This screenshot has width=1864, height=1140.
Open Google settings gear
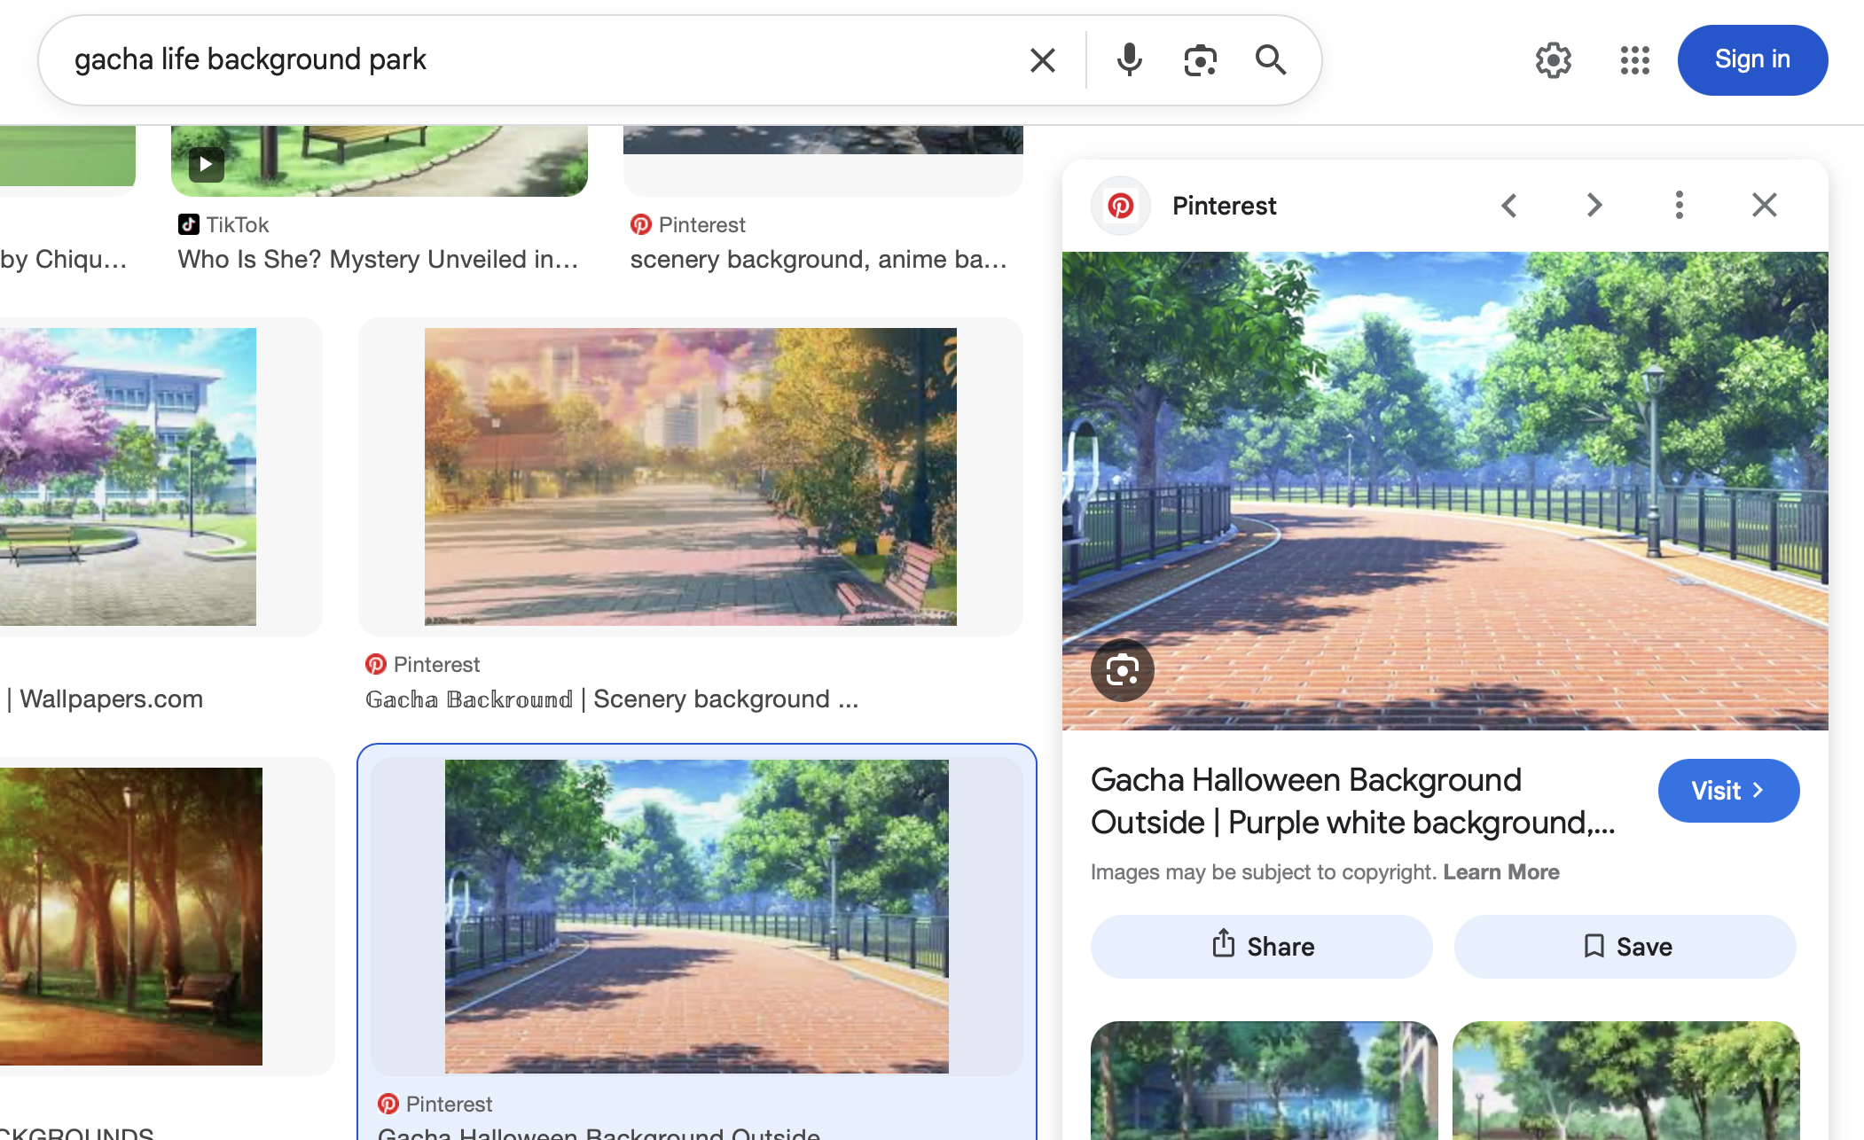[1553, 60]
